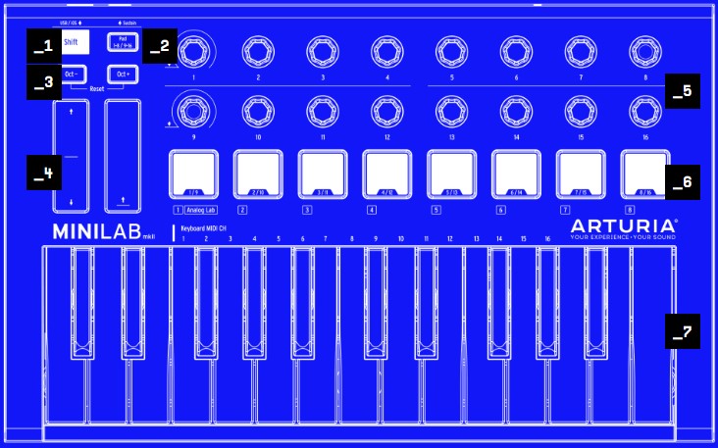Screen dimensions: 718x448
Task: Click the ARTURIA brand logo
Action: point(624,226)
